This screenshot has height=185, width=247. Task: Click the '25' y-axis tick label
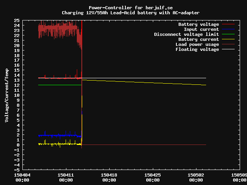[x=17, y=20]
